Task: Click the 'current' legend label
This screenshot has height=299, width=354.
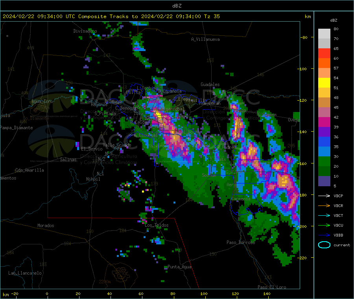Action: click(342, 245)
